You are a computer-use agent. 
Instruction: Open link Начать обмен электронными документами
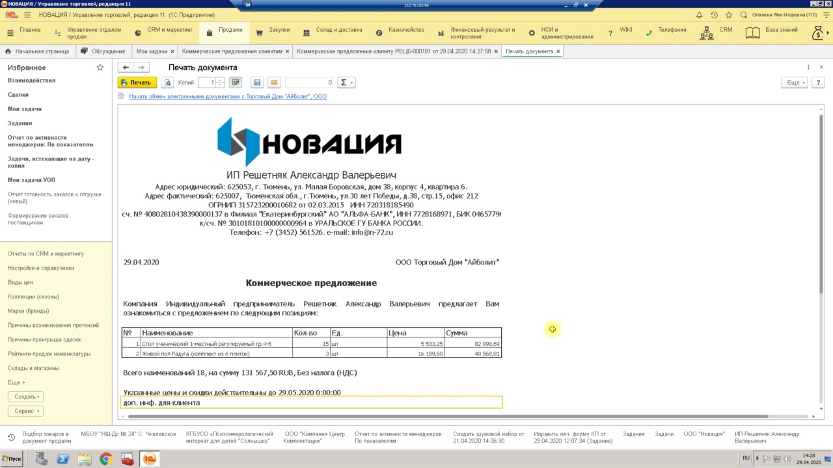point(228,96)
